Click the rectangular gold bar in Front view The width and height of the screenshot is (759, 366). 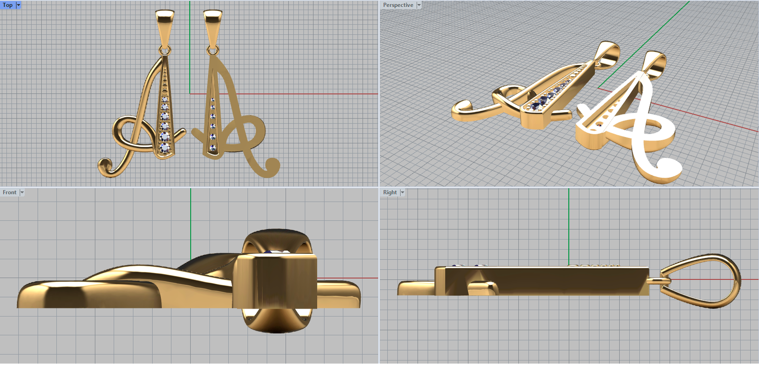coord(275,281)
